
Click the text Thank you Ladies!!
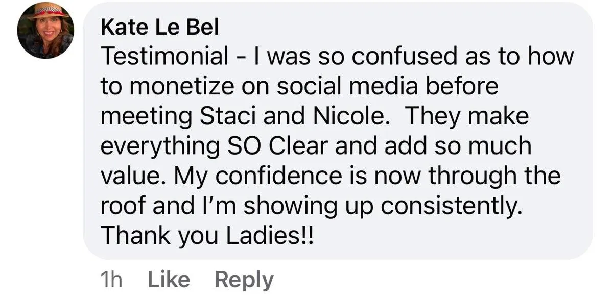click(206, 235)
